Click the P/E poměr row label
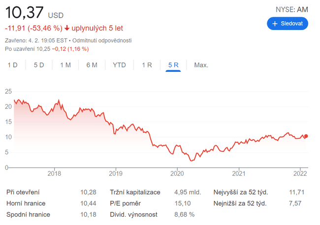Screen dimensions: 320x225 [125, 203]
